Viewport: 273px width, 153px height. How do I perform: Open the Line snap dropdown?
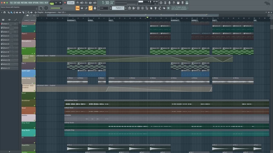[x=104, y=8]
